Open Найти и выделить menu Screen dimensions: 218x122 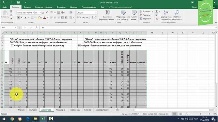[x=177, y=15]
